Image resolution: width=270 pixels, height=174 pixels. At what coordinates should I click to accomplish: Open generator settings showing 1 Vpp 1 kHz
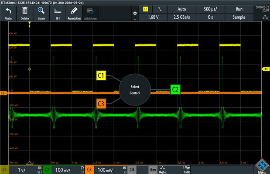point(174,170)
